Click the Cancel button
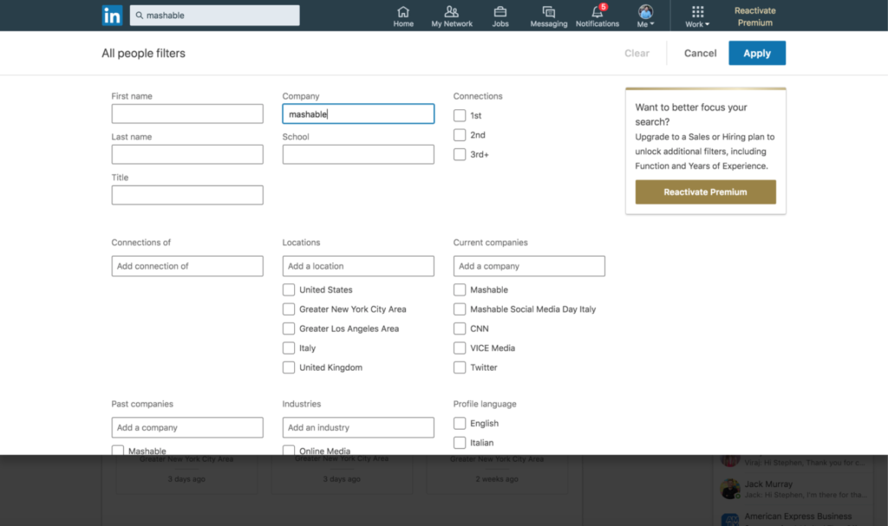Image resolution: width=888 pixels, height=526 pixels. click(x=700, y=53)
